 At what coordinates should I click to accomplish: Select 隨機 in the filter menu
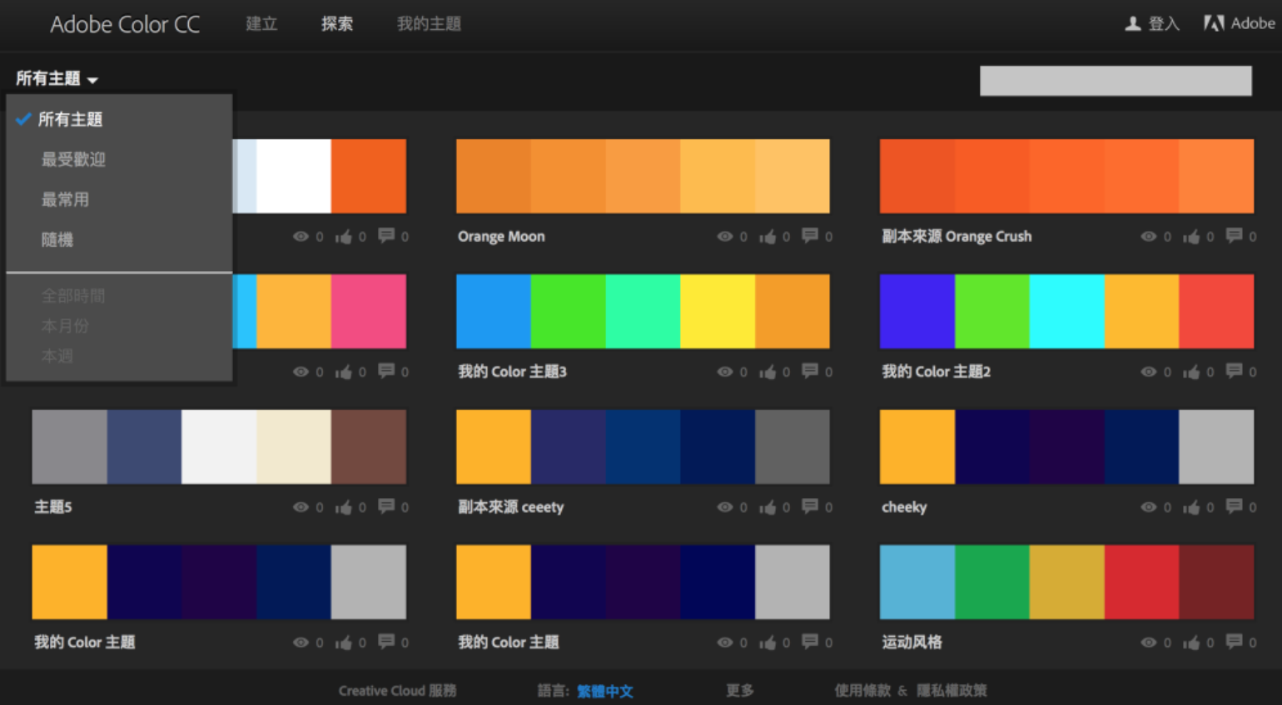(x=57, y=239)
